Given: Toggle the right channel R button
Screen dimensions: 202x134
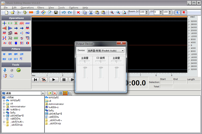Looking at the screenshot, I should click(184, 12).
